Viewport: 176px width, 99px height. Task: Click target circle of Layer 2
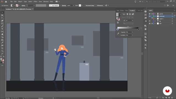172,19
